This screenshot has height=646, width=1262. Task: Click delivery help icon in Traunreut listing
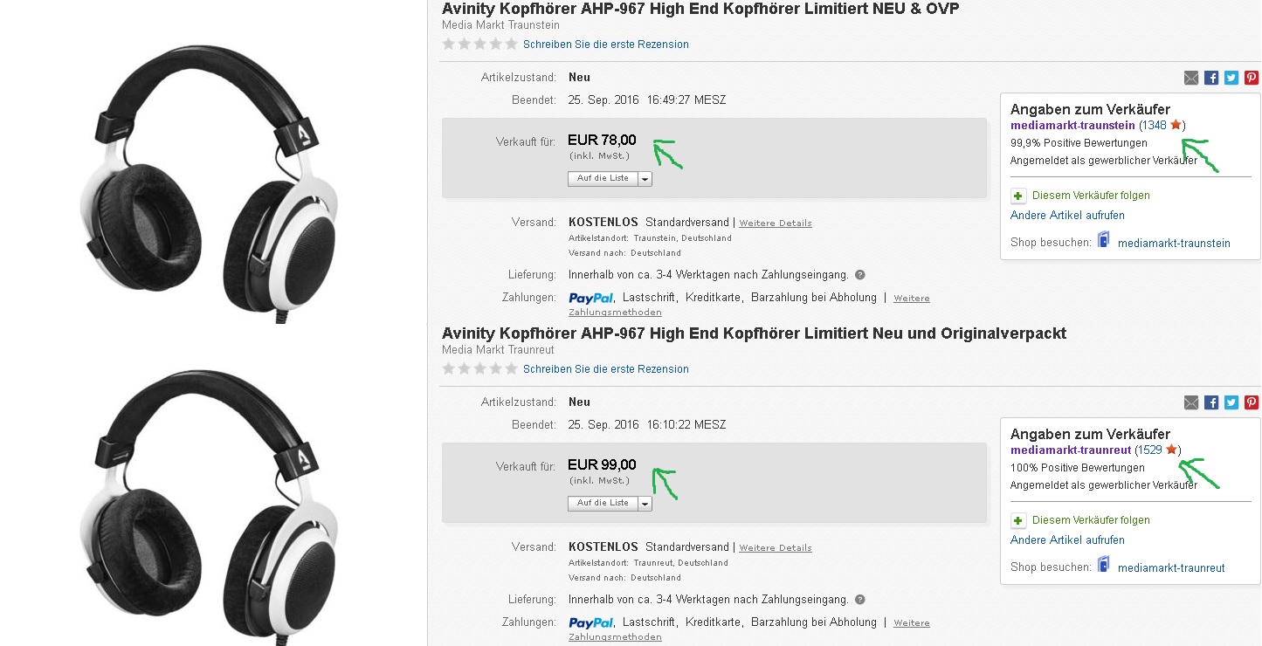pos(860,600)
